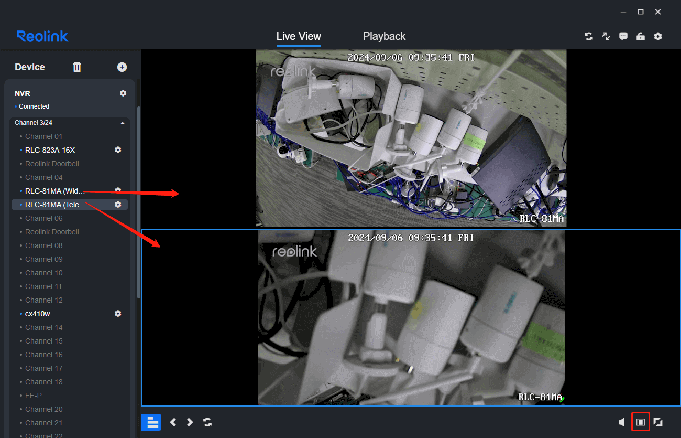Add a new device with plus icon
681x438 pixels.
[x=122, y=67]
